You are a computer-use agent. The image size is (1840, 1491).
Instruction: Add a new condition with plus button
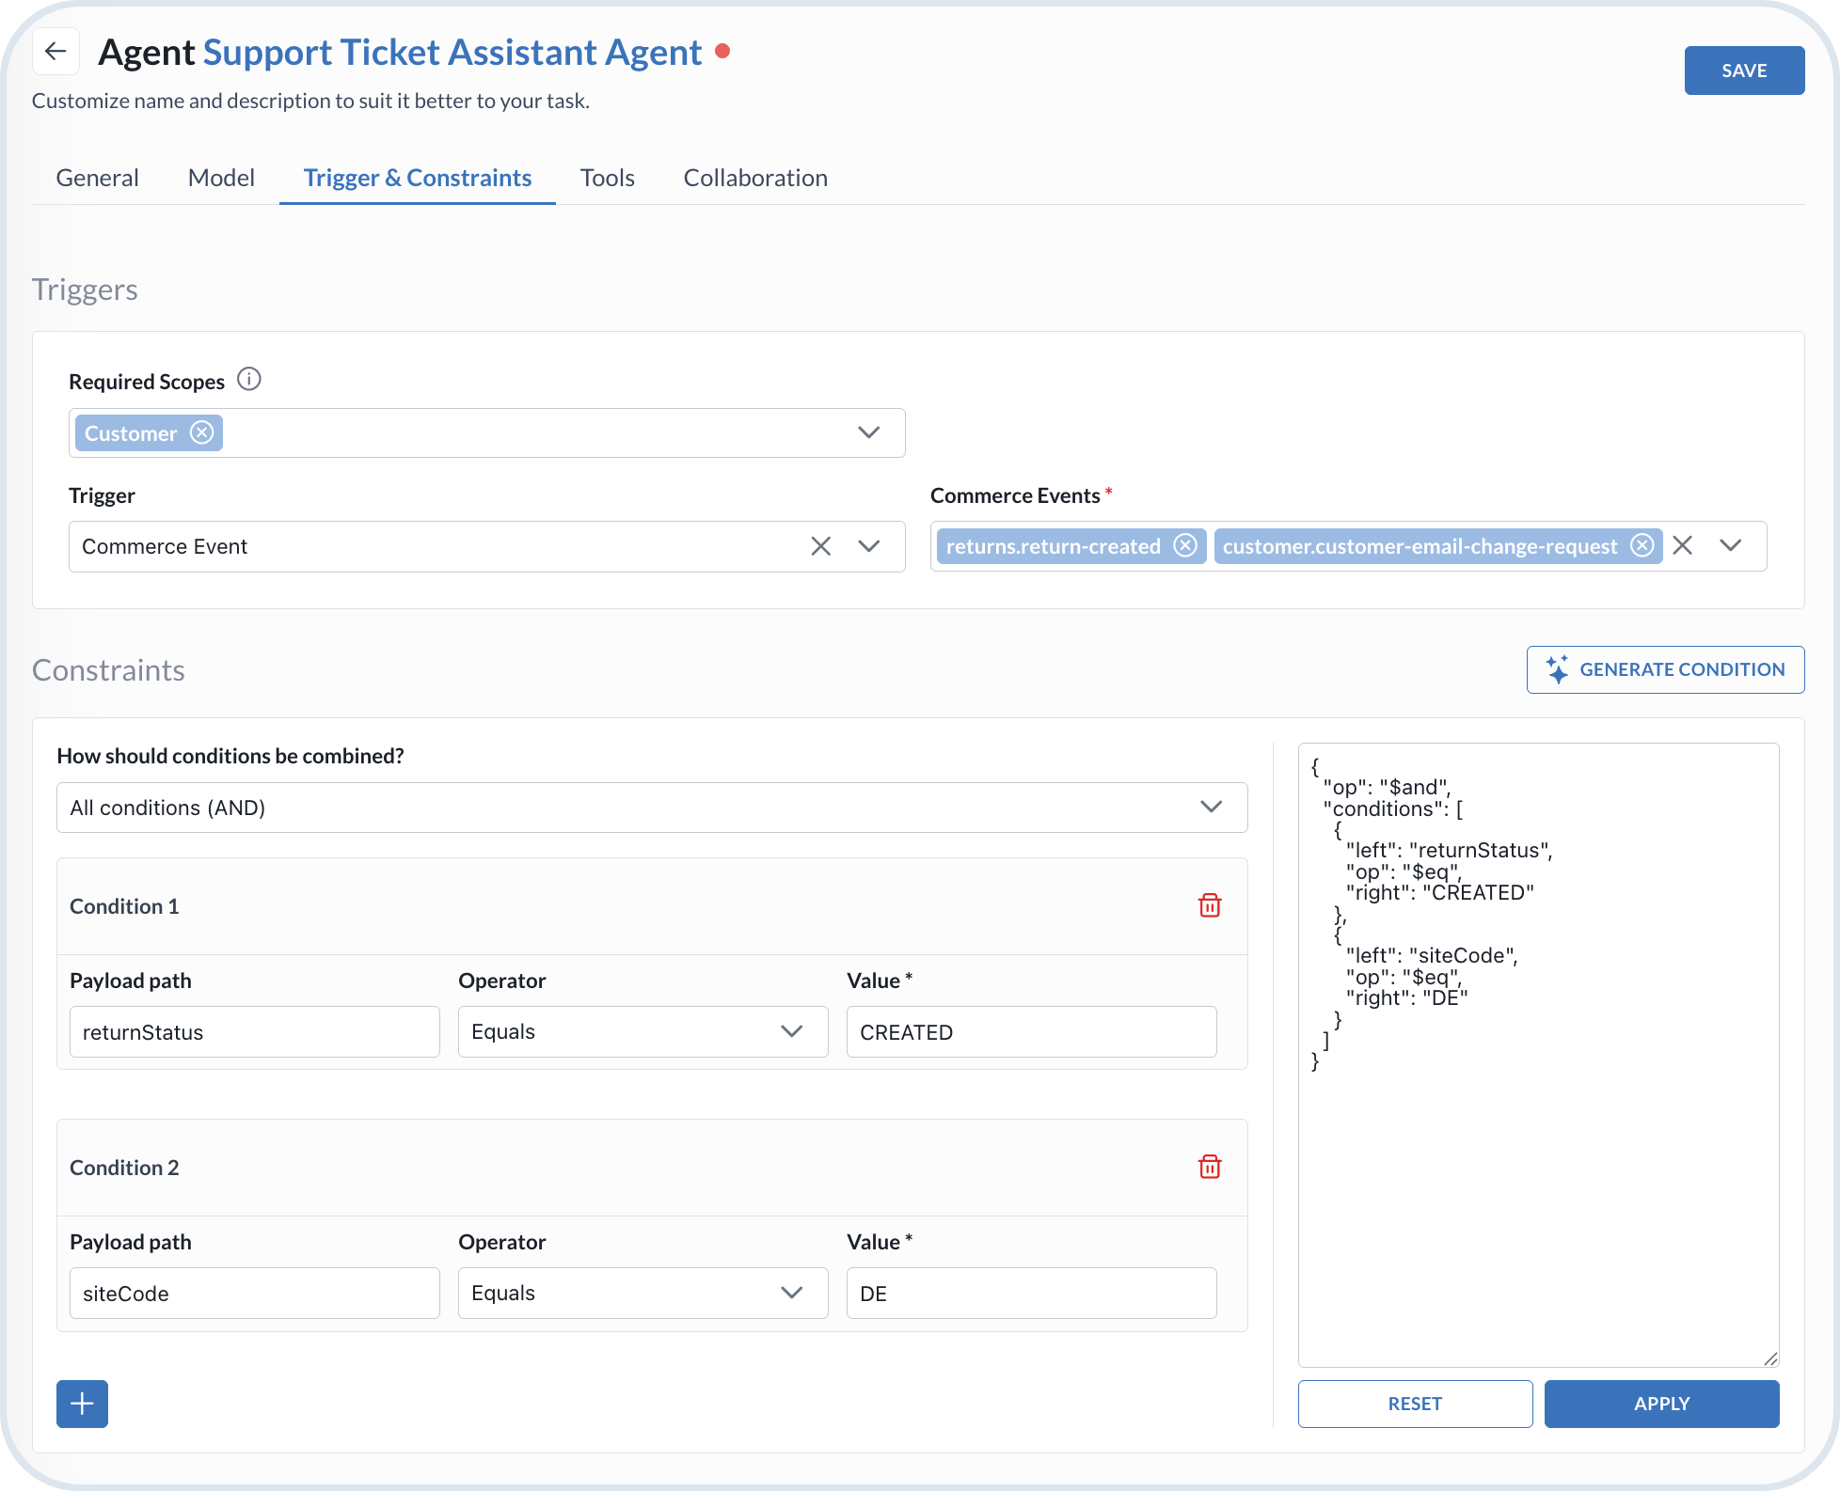click(82, 1404)
